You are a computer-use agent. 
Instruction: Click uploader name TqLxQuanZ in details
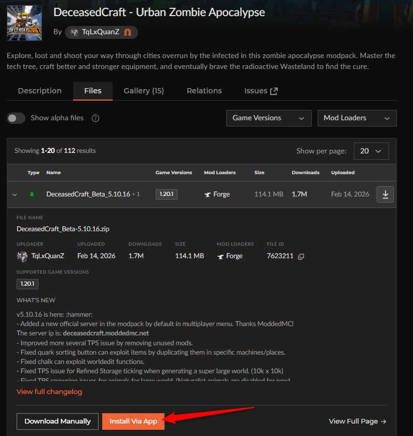[x=48, y=256]
